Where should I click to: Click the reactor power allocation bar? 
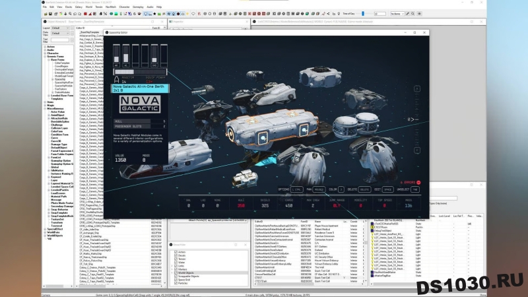point(140,71)
